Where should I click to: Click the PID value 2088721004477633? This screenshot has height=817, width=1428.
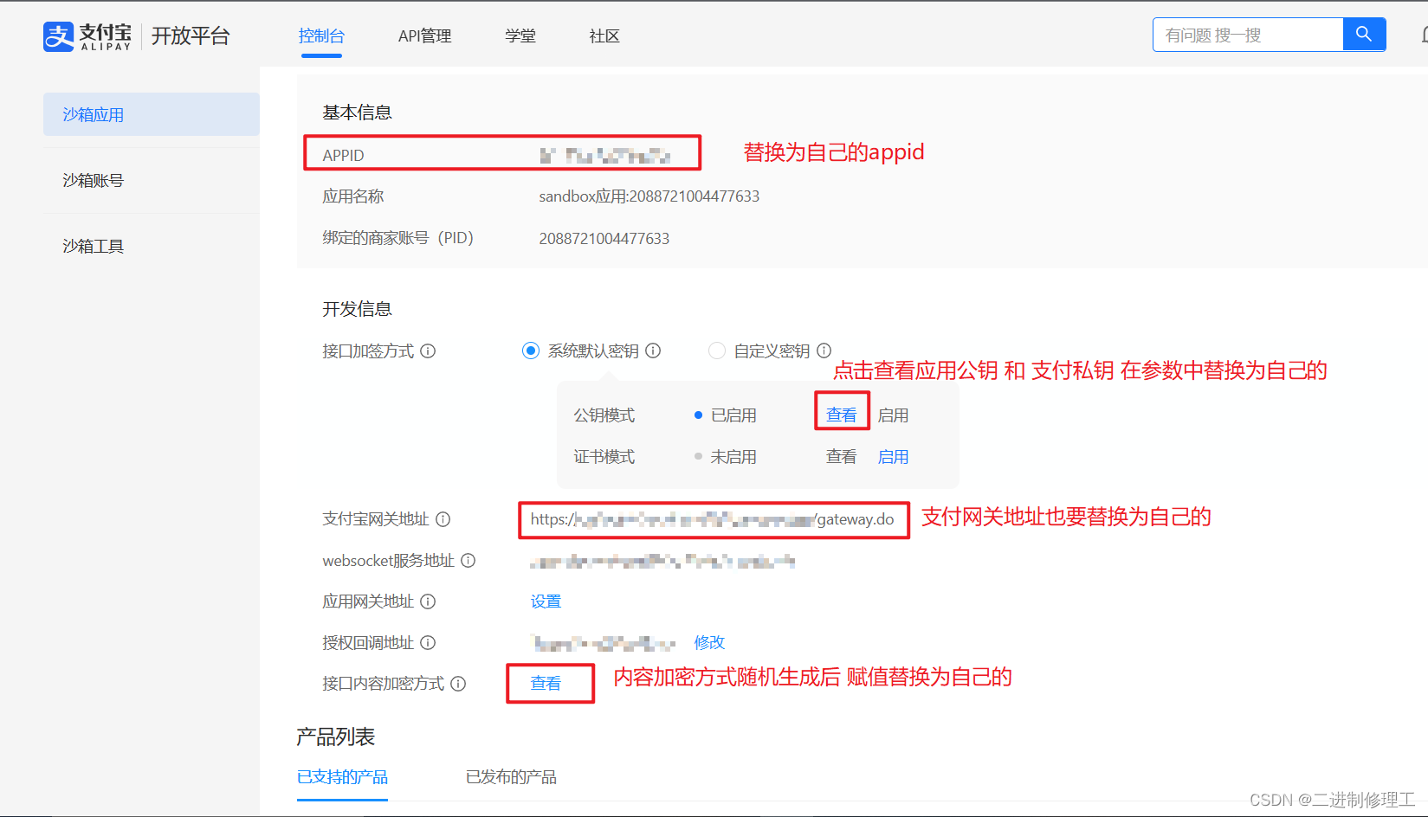(x=604, y=238)
